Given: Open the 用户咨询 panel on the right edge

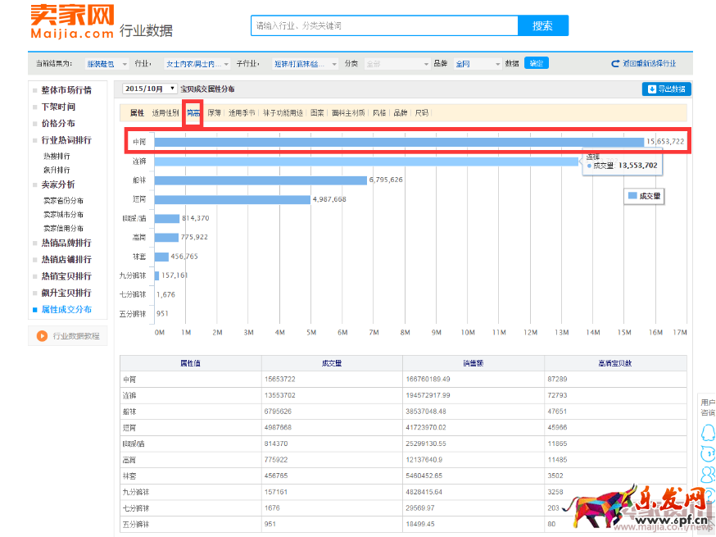Looking at the screenshot, I should (708, 407).
